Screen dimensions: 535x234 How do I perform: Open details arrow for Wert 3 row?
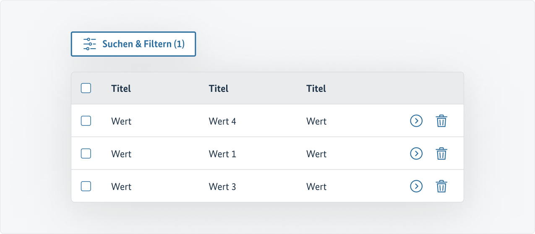(x=416, y=186)
